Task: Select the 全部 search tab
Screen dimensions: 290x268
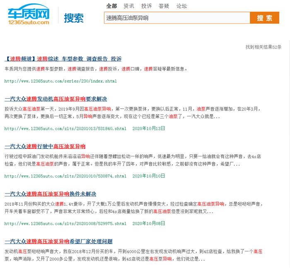Action: coord(111,6)
